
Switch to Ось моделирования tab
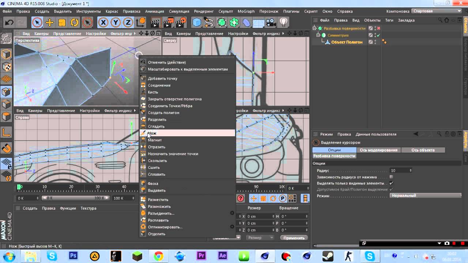point(378,150)
